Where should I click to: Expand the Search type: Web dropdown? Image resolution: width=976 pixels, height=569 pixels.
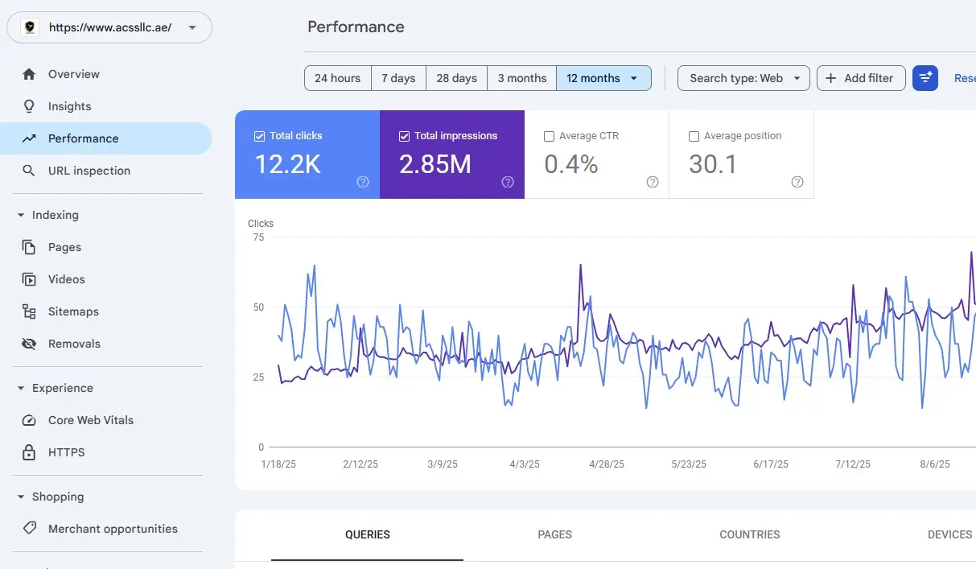(743, 78)
